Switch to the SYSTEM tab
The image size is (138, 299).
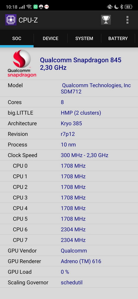tap(84, 38)
